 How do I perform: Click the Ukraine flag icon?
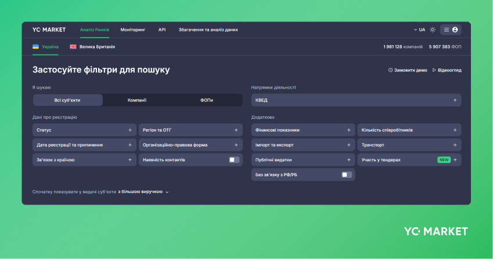[35, 46]
